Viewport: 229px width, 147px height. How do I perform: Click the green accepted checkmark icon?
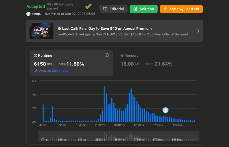pyautogui.click(x=88, y=6)
